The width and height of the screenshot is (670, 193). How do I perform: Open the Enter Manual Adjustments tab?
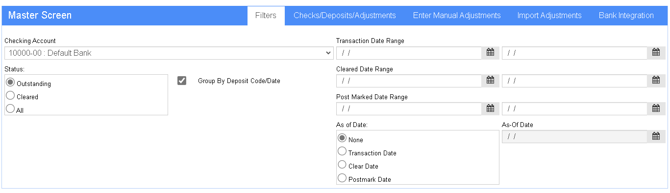pyautogui.click(x=457, y=16)
